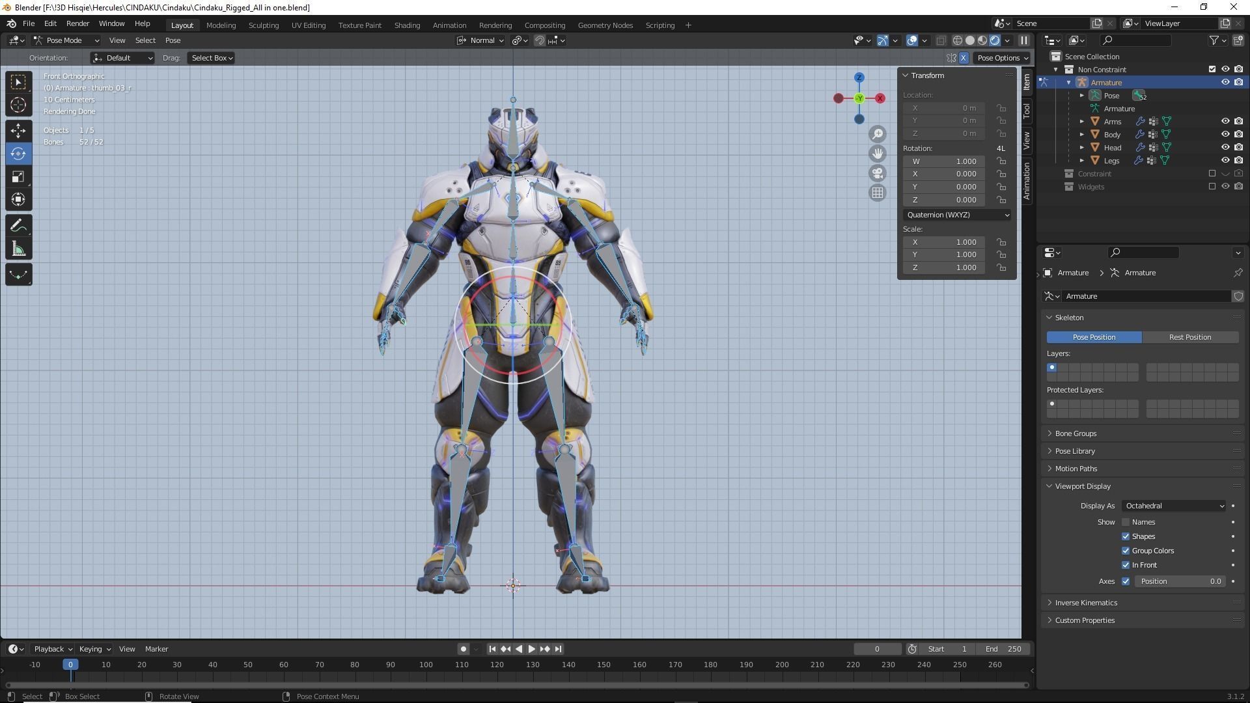Enable the Constraint collection checkbox
This screenshot has height=703, width=1250.
pyautogui.click(x=1212, y=174)
